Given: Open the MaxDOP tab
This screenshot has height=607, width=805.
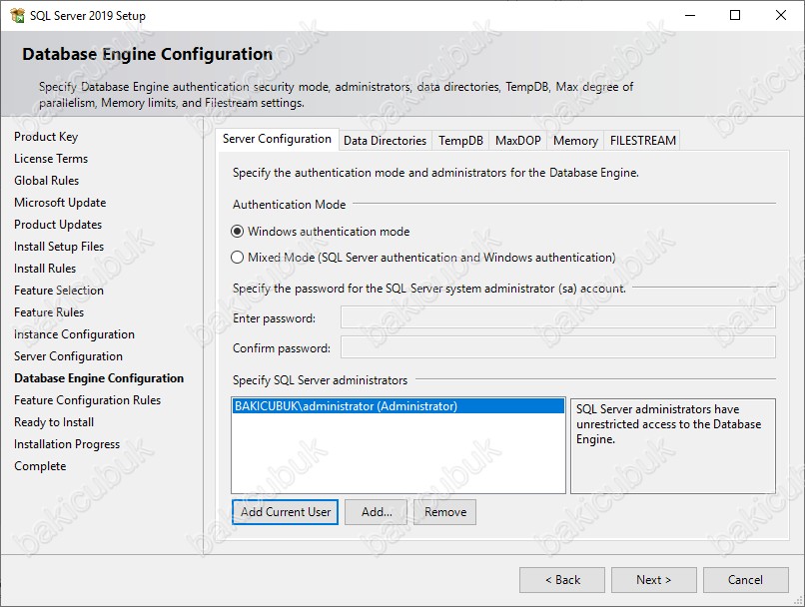Looking at the screenshot, I should pos(518,141).
